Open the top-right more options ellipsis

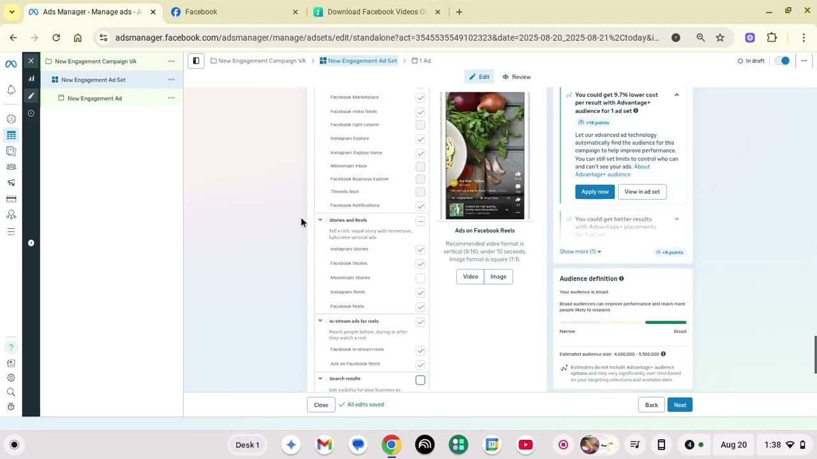[804, 61]
